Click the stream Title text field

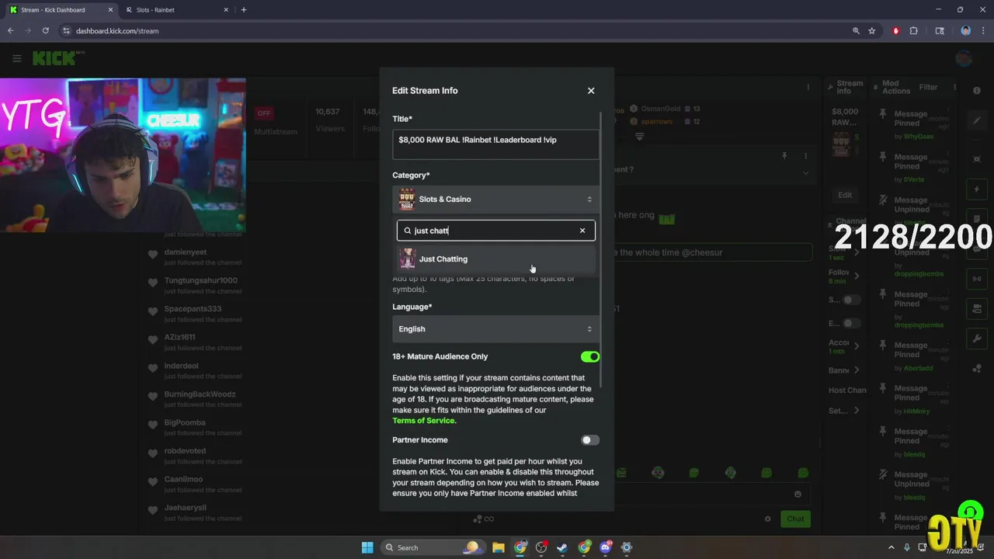(496, 144)
